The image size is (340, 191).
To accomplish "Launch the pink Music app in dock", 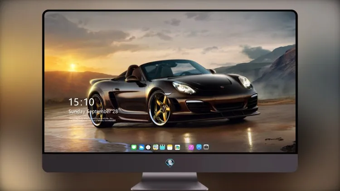I will tap(191, 147).
